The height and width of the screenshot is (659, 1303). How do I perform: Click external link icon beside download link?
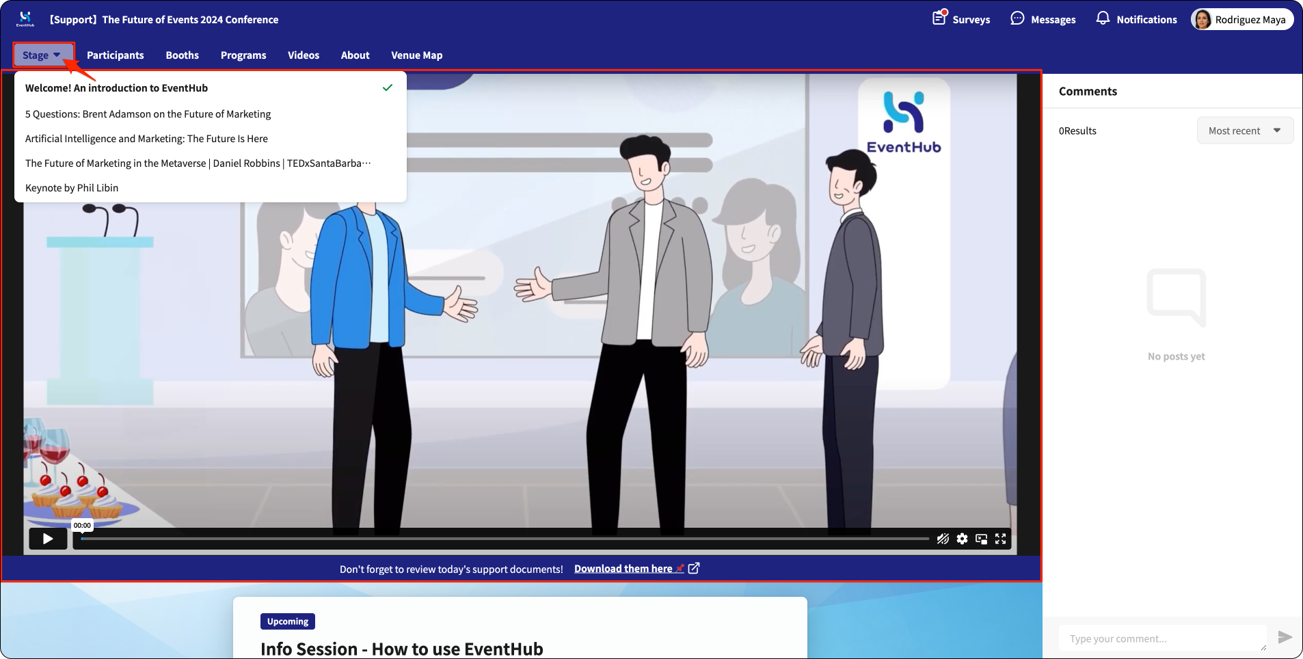click(x=694, y=568)
